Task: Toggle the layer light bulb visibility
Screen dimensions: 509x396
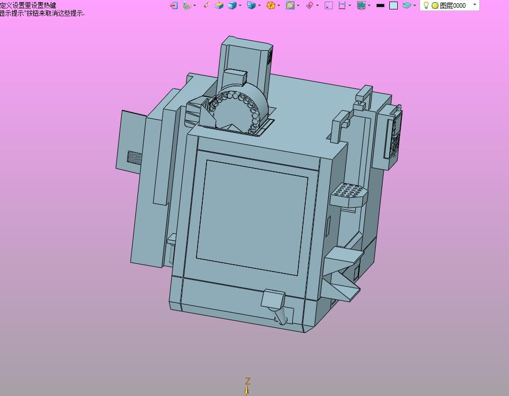Action: [x=426, y=5]
